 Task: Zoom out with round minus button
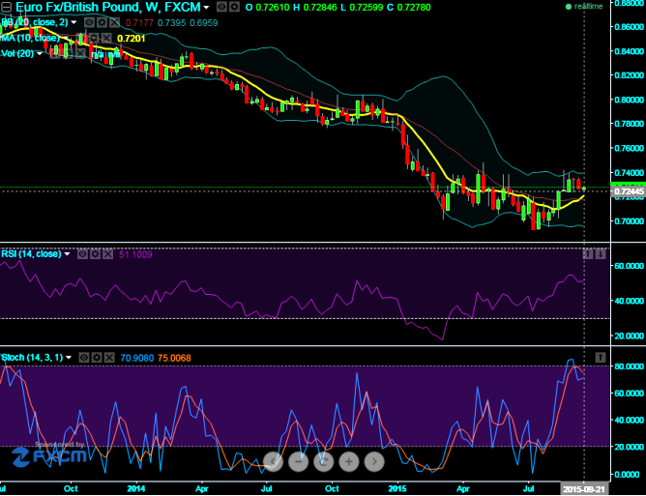pyautogui.click(x=298, y=461)
